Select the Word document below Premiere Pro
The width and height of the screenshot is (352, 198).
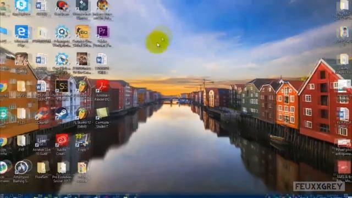(x=102, y=59)
